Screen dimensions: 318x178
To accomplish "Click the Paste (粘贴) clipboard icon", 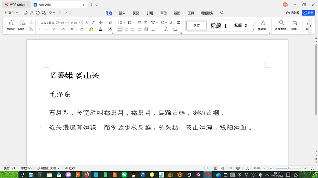I will click(x=22, y=23).
